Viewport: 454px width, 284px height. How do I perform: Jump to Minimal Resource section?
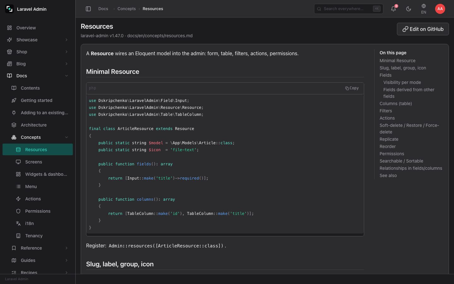(397, 61)
